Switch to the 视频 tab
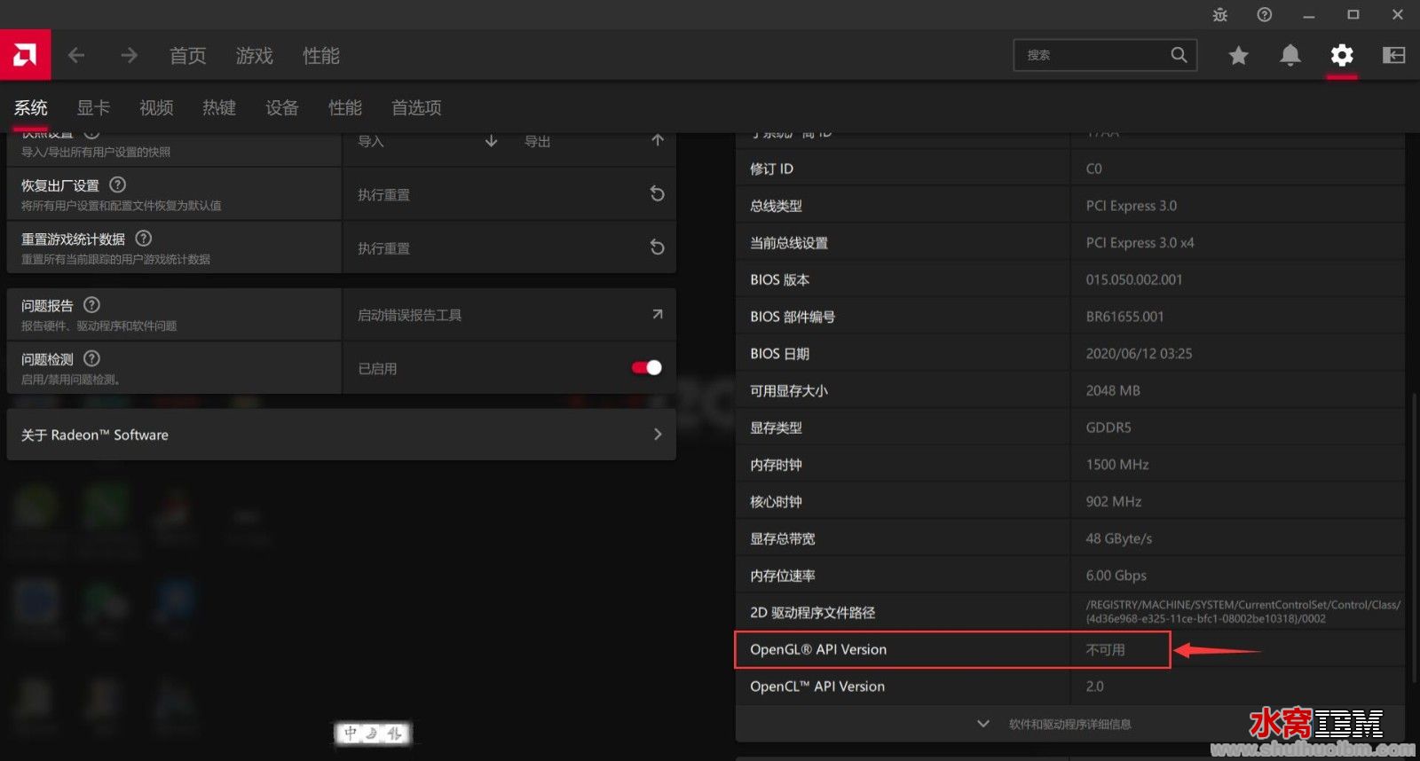Image resolution: width=1420 pixels, height=761 pixels. [x=156, y=108]
